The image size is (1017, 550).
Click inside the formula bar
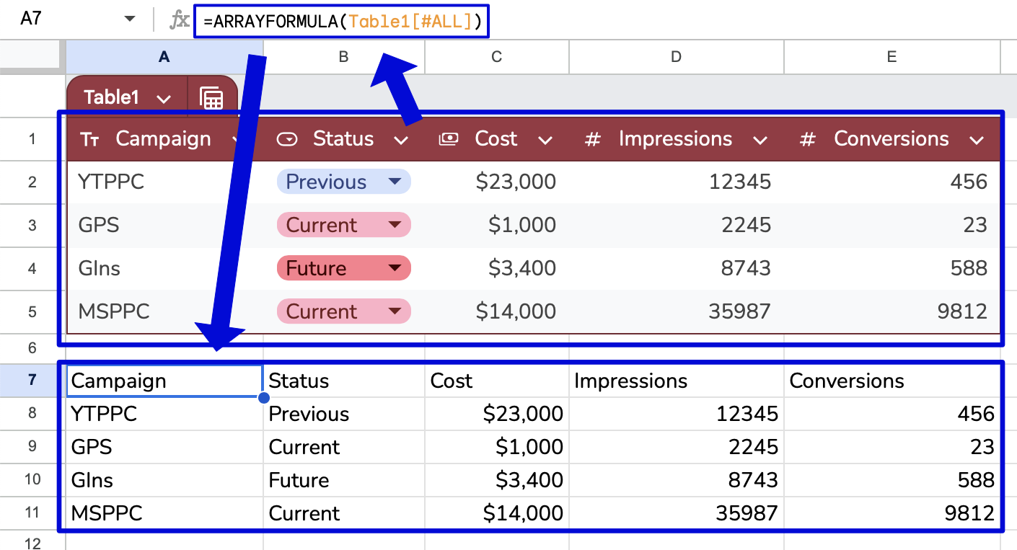(x=339, y=21)
